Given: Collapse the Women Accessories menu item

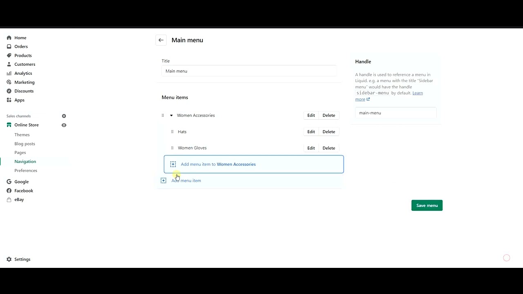Looking at the screenshot, I should click(171, 116).
